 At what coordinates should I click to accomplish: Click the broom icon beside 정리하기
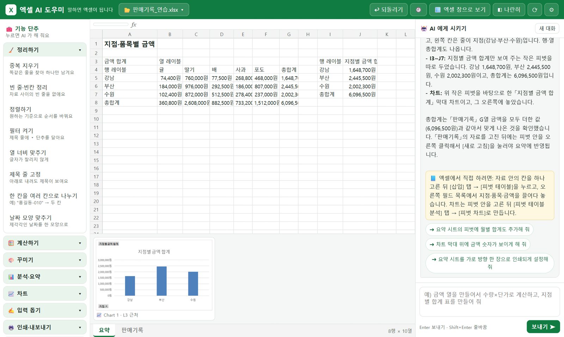[11, 50]
